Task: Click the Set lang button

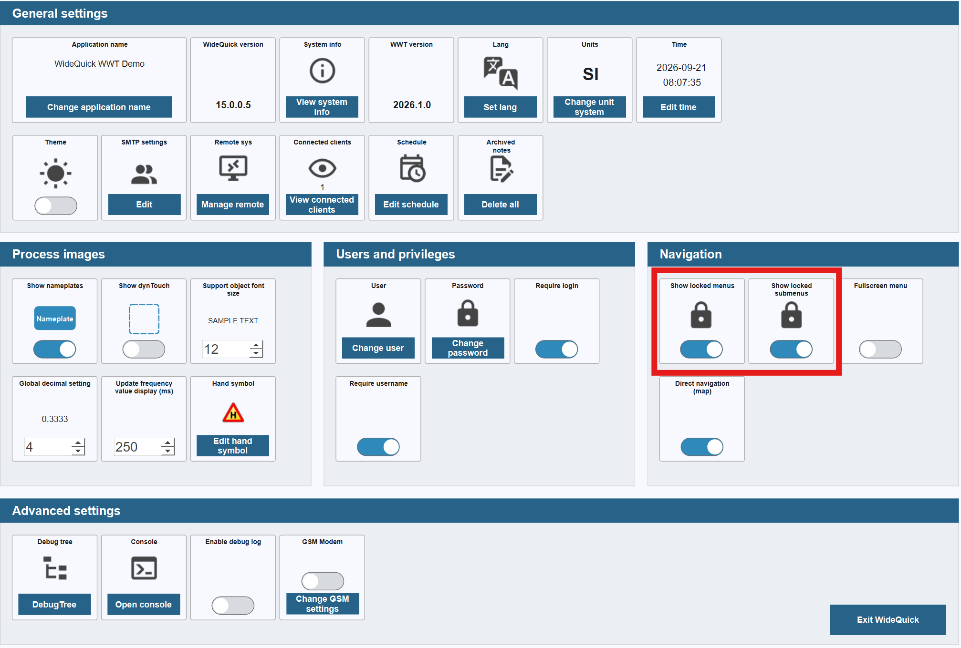Action: [500, 107]
